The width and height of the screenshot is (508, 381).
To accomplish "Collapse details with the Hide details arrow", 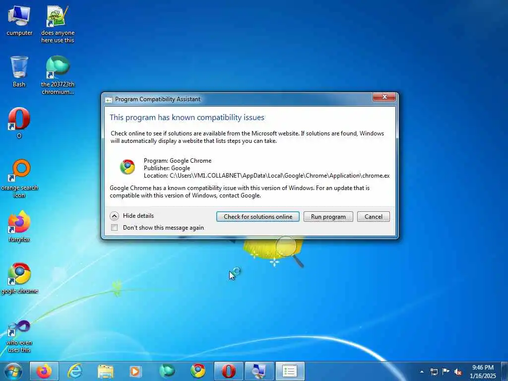I will click(x=114, y=216).
